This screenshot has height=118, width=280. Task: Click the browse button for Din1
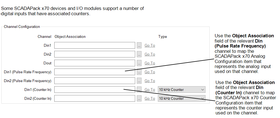tap(139, 45)
